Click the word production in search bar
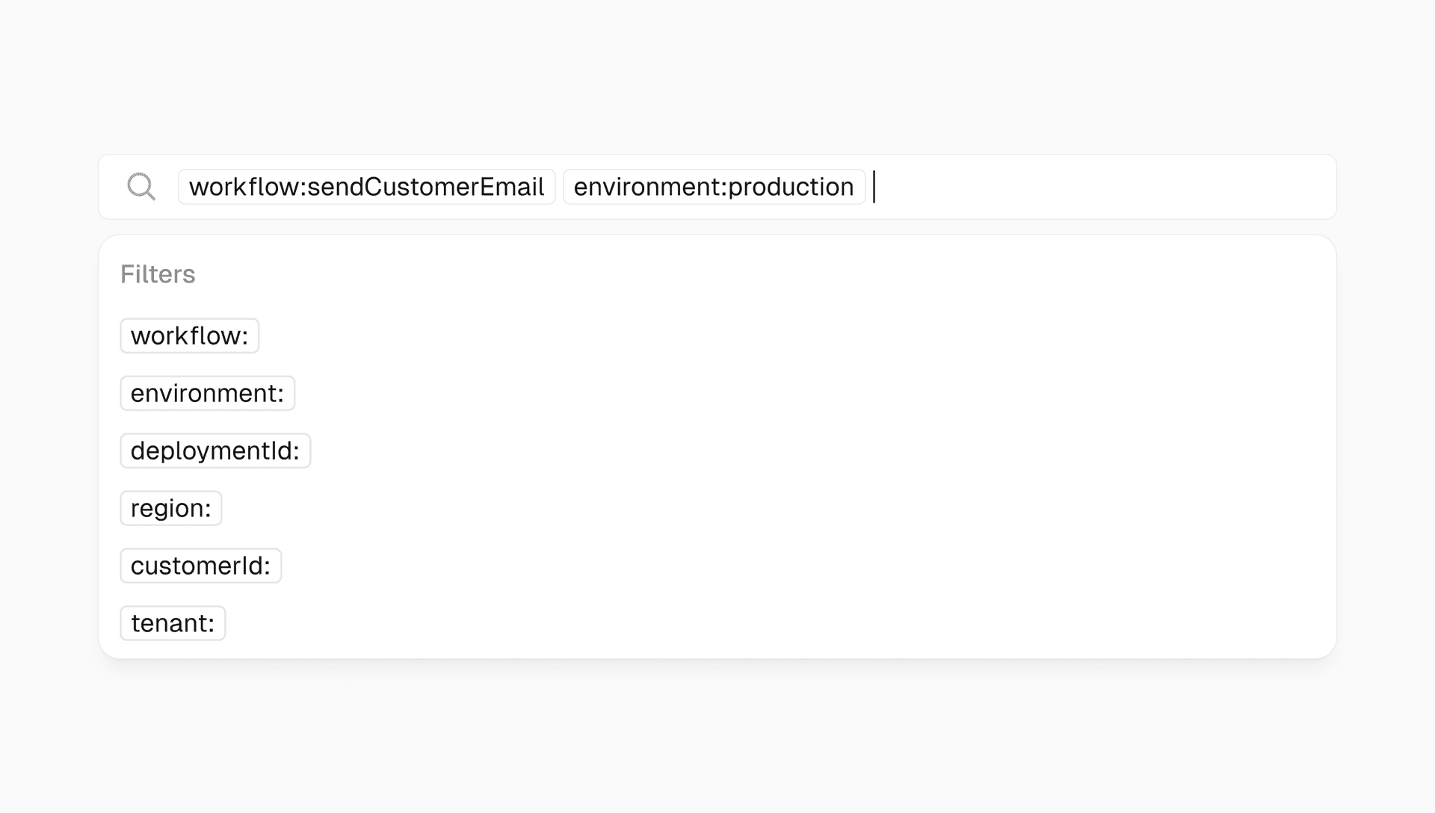 [791, 188]
